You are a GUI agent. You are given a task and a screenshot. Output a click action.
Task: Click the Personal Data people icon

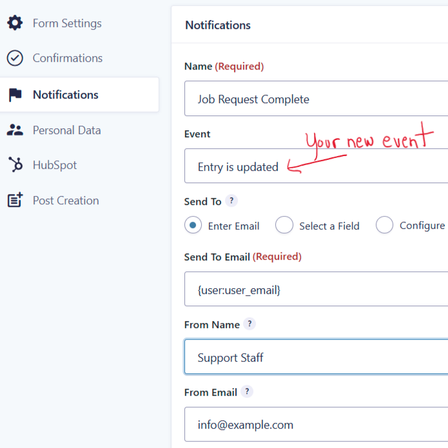coord(15,130)
